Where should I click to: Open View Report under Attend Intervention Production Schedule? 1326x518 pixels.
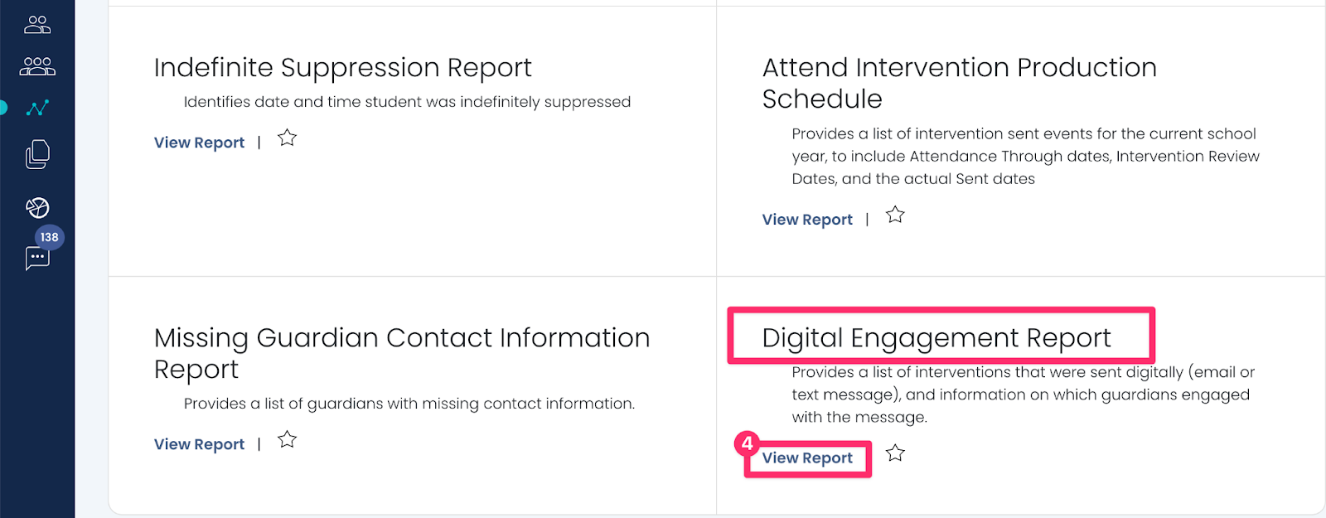point(807,220)
